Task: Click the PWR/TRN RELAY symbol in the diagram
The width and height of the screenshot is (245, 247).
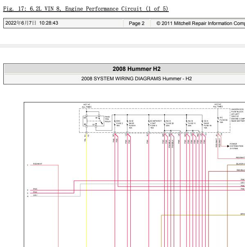Action: [93, 121]
